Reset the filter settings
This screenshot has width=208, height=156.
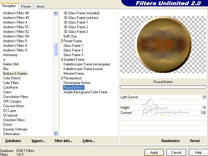click(x=195, y=141)
